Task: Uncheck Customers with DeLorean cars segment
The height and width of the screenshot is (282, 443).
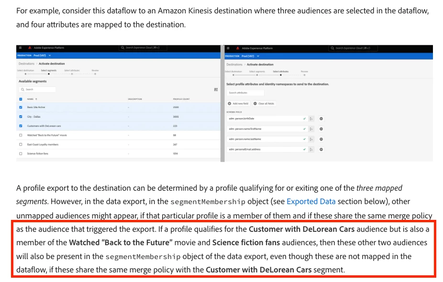Action: pyautogui.click(x=21, y=126)
